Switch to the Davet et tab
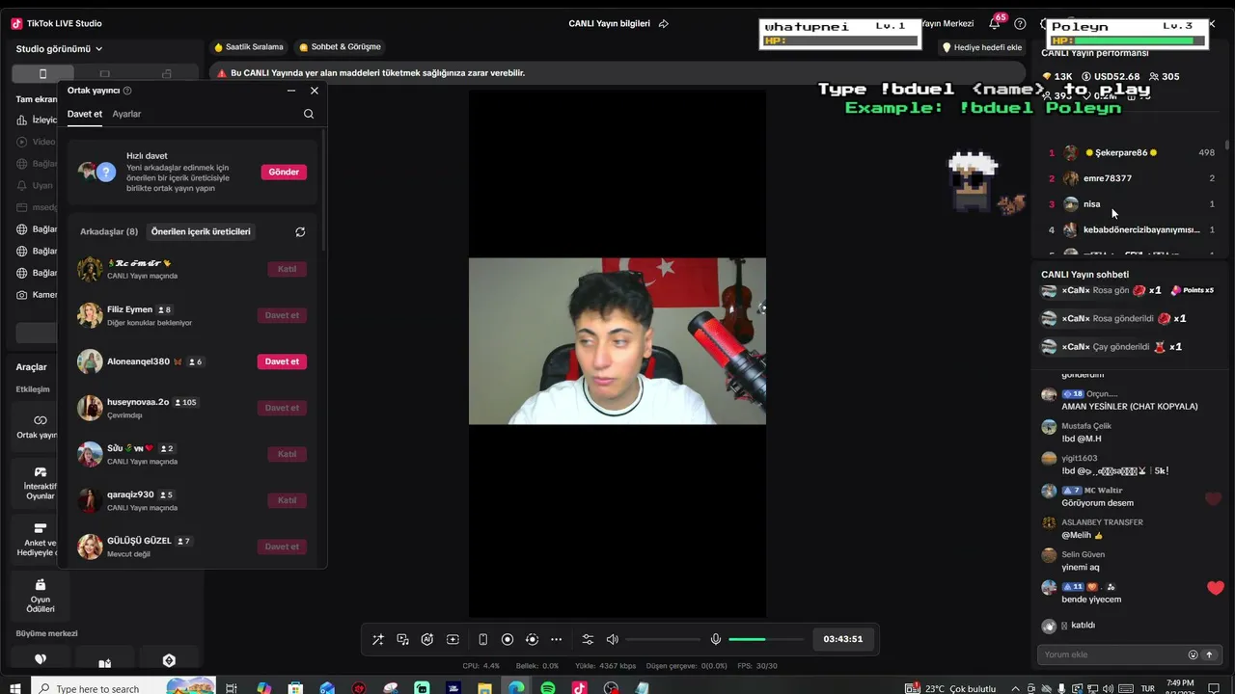This screenshot has width=1235, height=694. point(85,114)
